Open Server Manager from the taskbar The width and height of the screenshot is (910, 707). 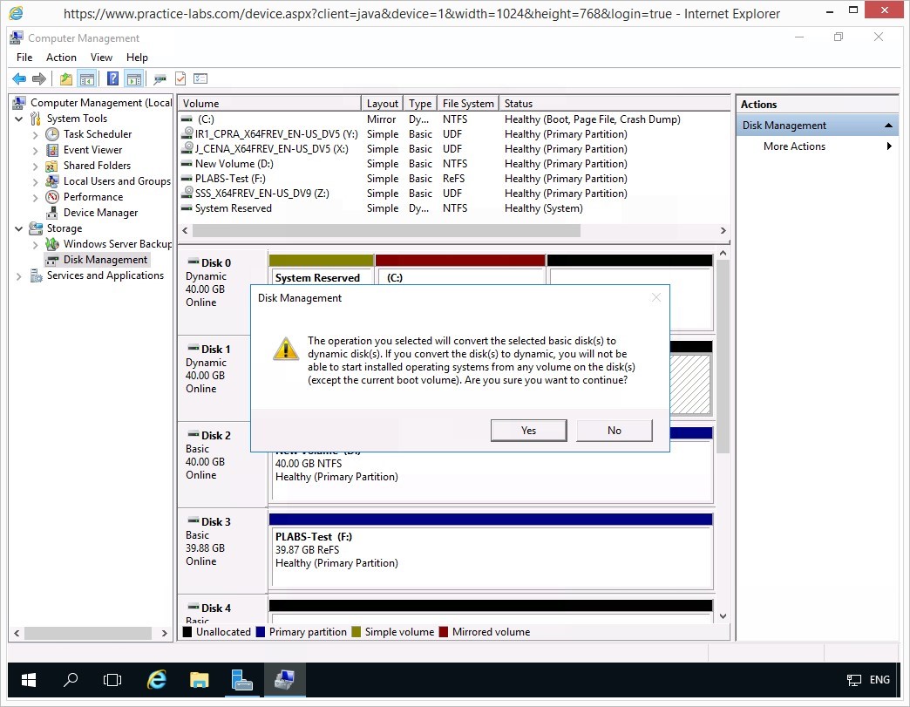(x=241, y=680)
